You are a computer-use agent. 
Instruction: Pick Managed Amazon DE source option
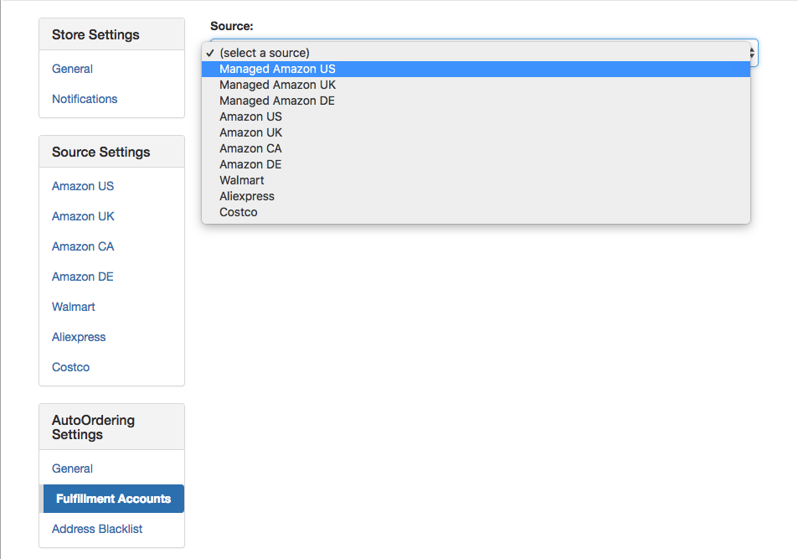point(476,101)
